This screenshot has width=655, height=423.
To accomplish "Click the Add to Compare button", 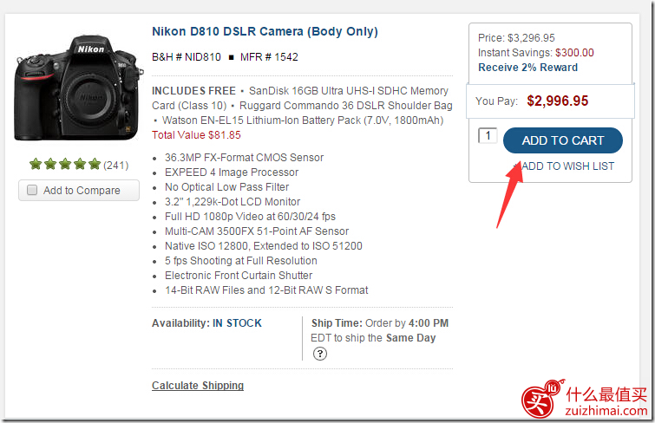I will pos(79,191).
